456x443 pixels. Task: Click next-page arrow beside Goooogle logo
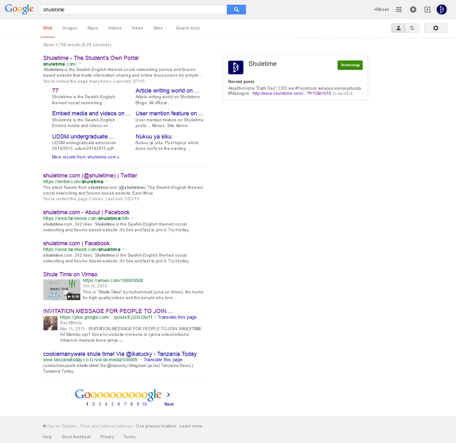pyautogui.click(x=169, y=395)
